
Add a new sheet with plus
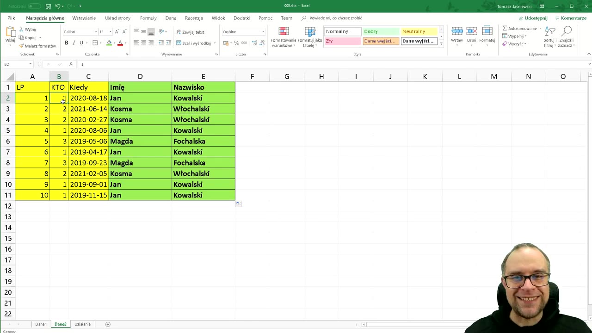[108, 324]
